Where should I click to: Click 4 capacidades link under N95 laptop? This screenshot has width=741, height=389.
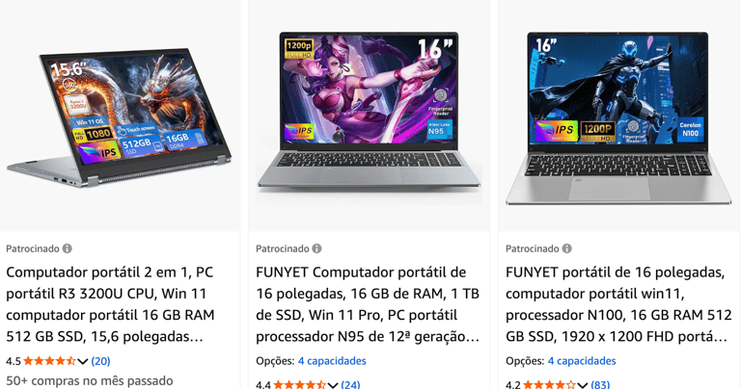(x=332, y=361)
